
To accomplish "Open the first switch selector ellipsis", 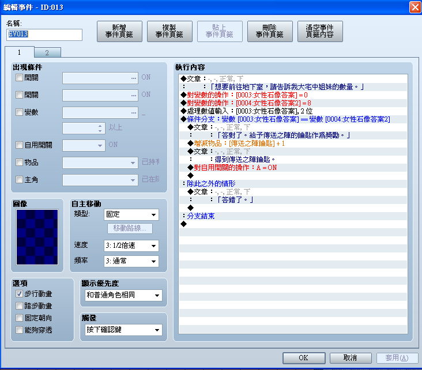I will click(134, 78).
